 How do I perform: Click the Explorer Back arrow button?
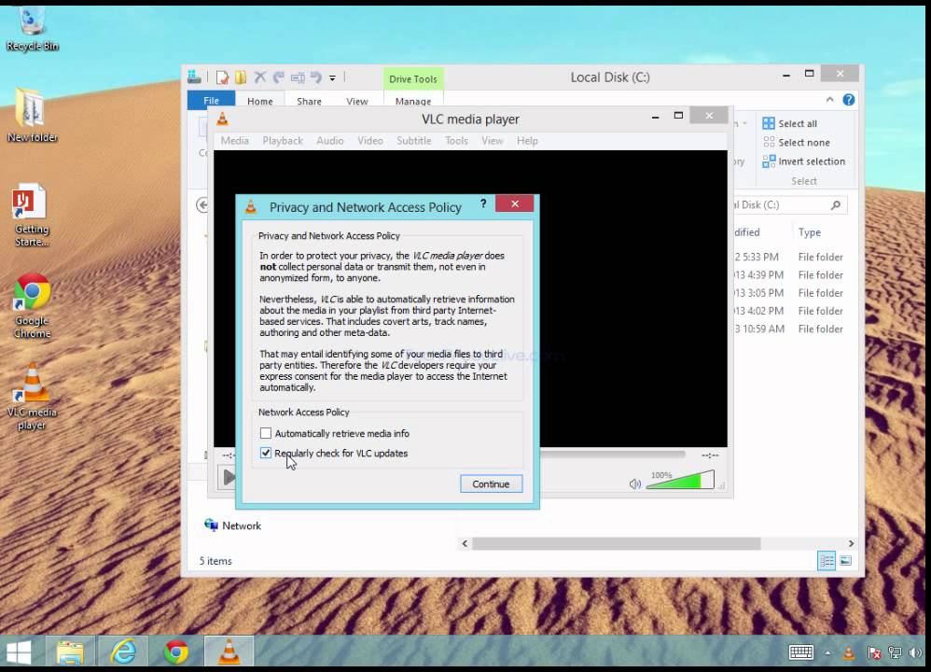coord(202,205)
